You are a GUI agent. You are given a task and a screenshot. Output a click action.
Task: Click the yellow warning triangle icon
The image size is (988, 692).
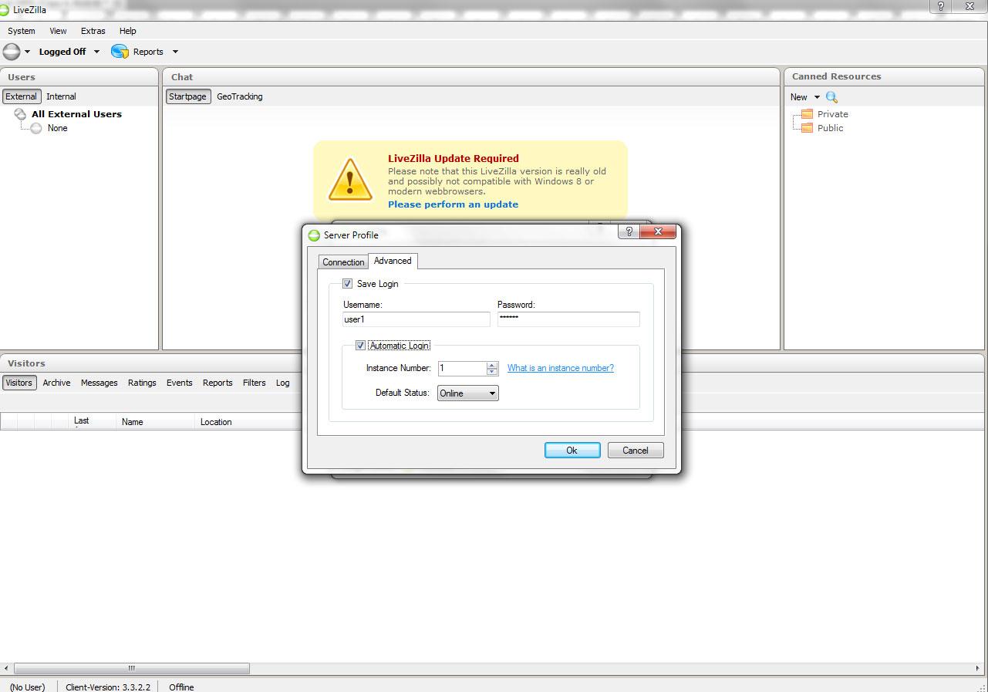click(x=350, y=180)
